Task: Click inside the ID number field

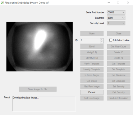Action: (90, 41)
